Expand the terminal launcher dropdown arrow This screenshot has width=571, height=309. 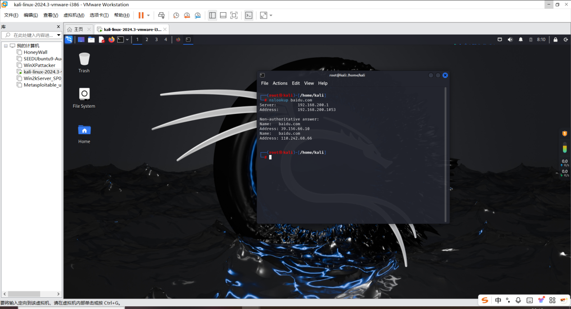127,40
